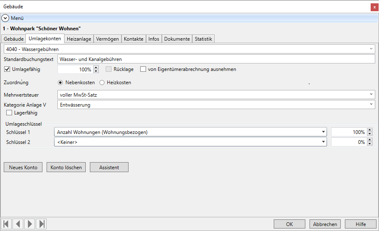The width and height of the screenshot is (379, 231).
Task: Click into the Standardbuchungstext field
Action: (216, 59)
